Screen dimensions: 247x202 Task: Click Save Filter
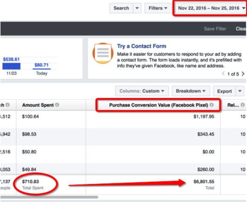[215, 29]
